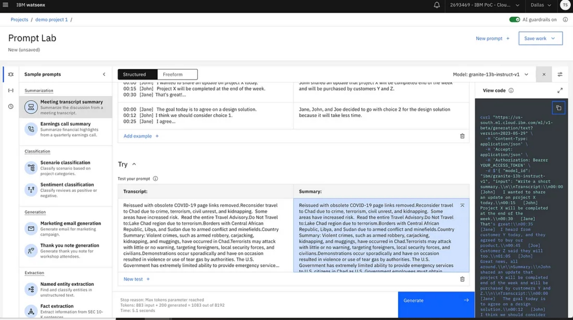This screenshot has width=573, height=320.
Task: Expand the View code panel fullscreen
Action: point(560,91)
